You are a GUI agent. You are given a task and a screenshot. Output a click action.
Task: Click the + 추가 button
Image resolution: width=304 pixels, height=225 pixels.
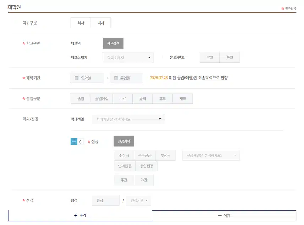click(80, 216)
